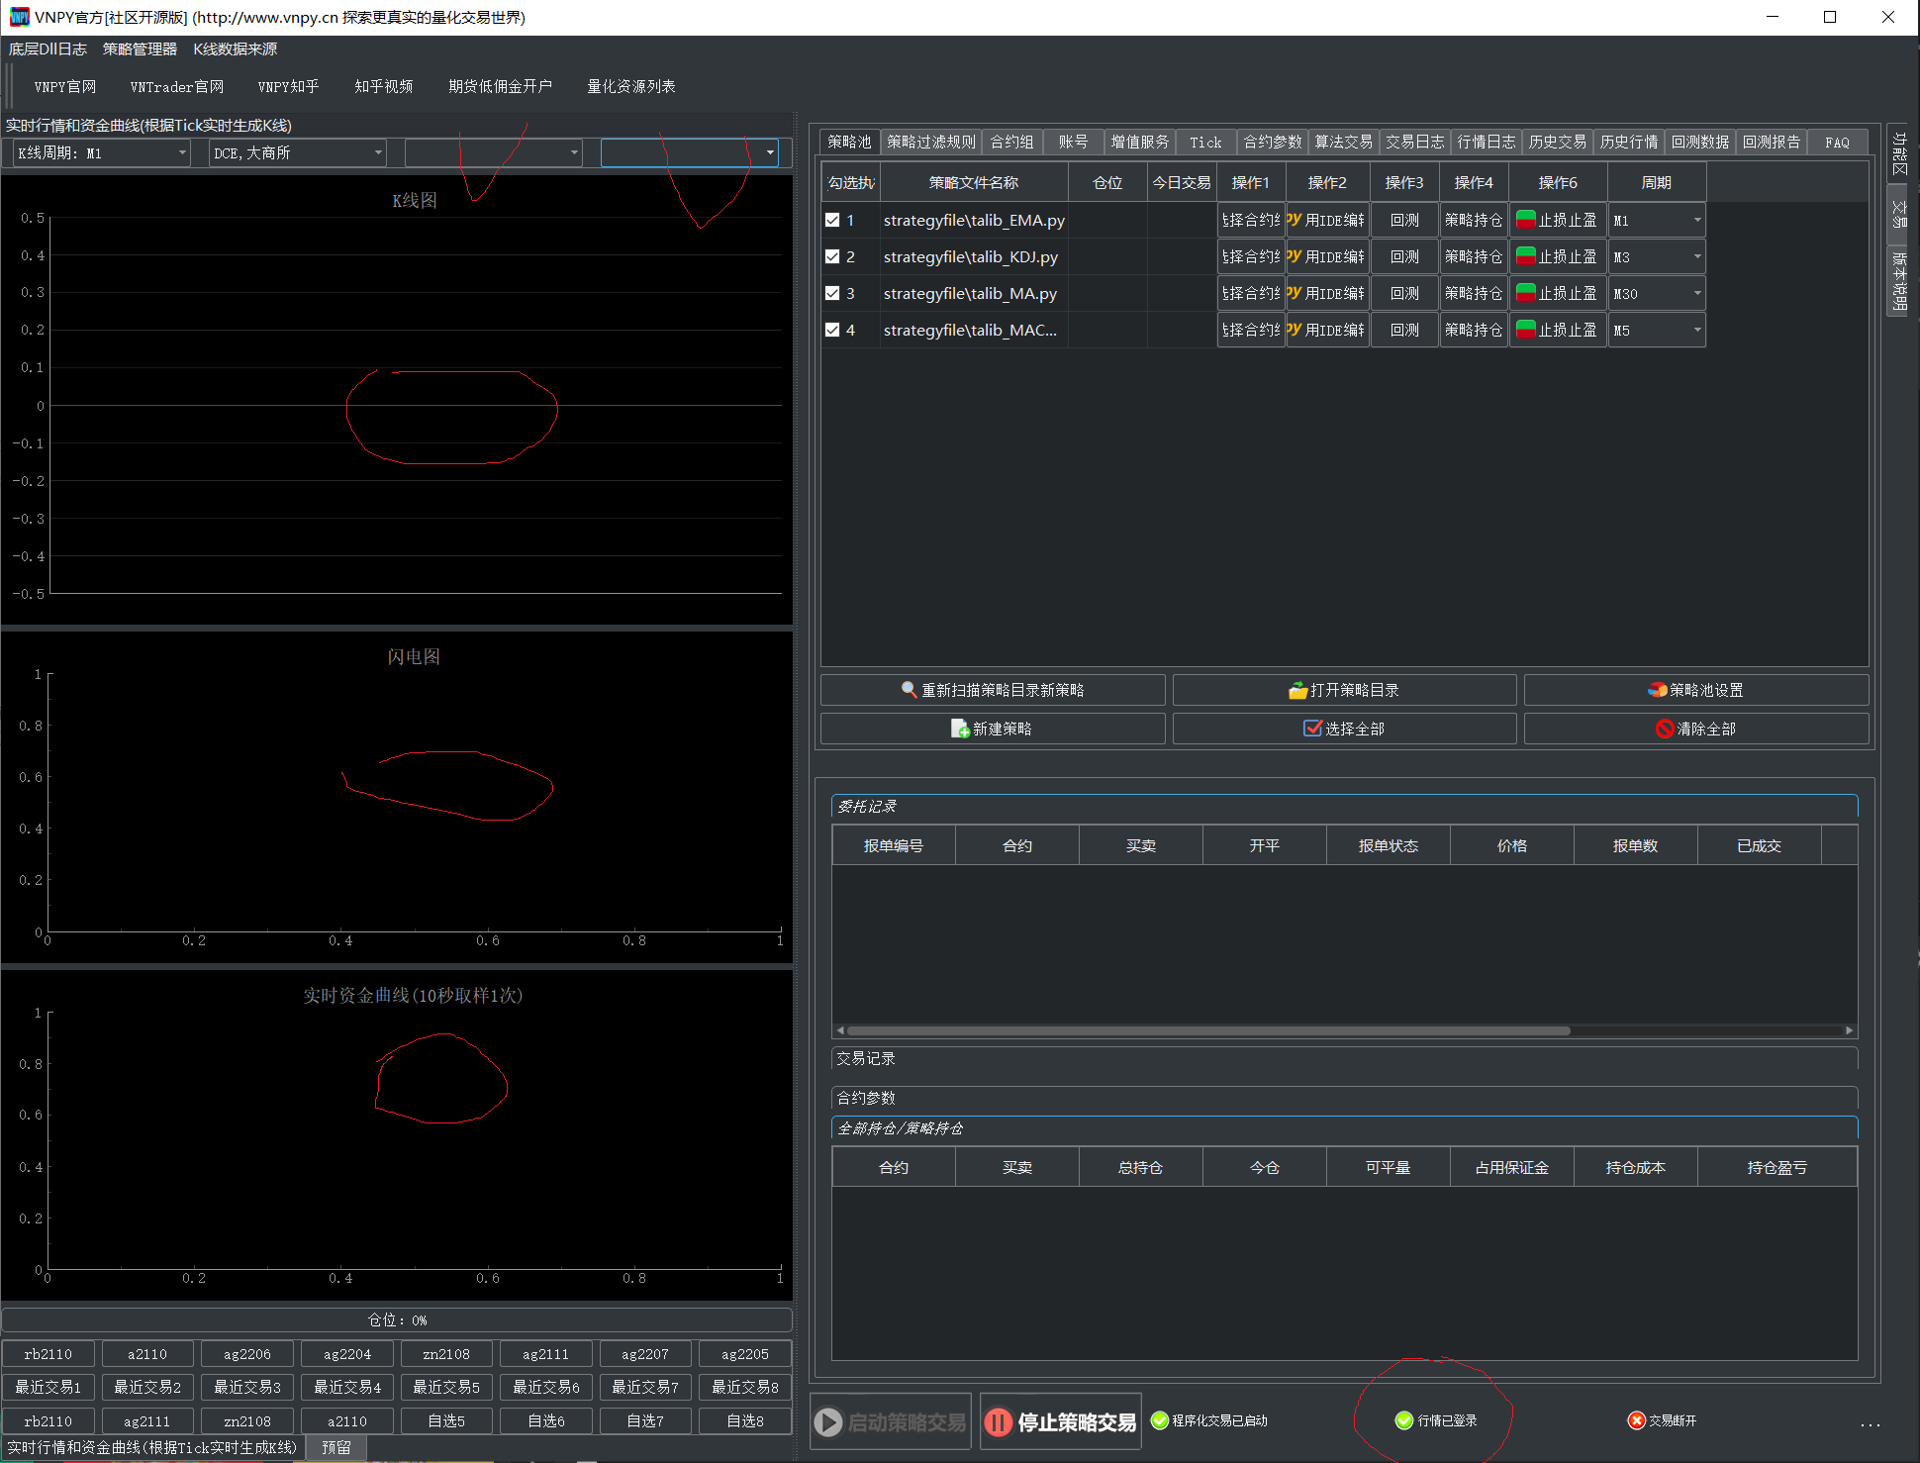Open the 底层Dll日志 menu
Screen dimensions: 1920x1463
48,49
